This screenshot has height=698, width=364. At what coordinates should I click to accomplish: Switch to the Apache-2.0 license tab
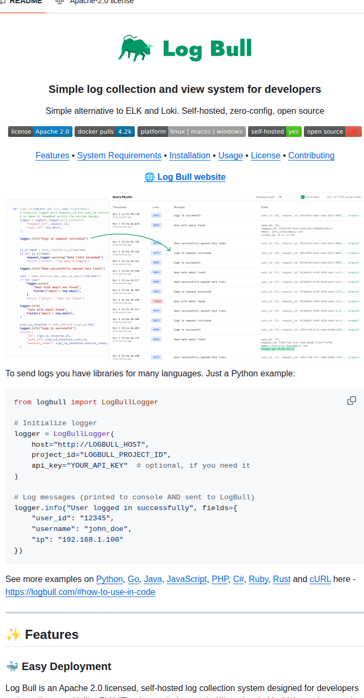coord(95,2)
